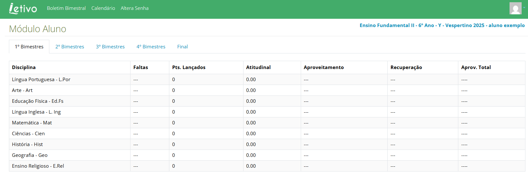Click the Disciplina column header

[x=24, y=67]
